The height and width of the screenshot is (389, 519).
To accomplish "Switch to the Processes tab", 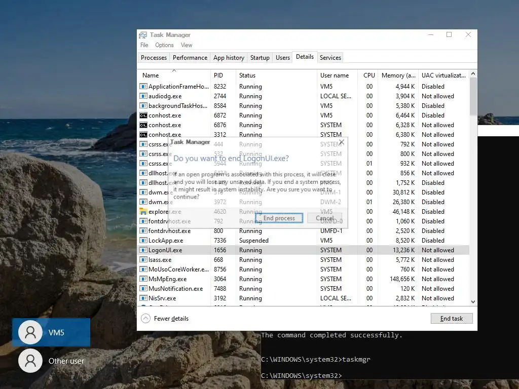I will 154,58.
